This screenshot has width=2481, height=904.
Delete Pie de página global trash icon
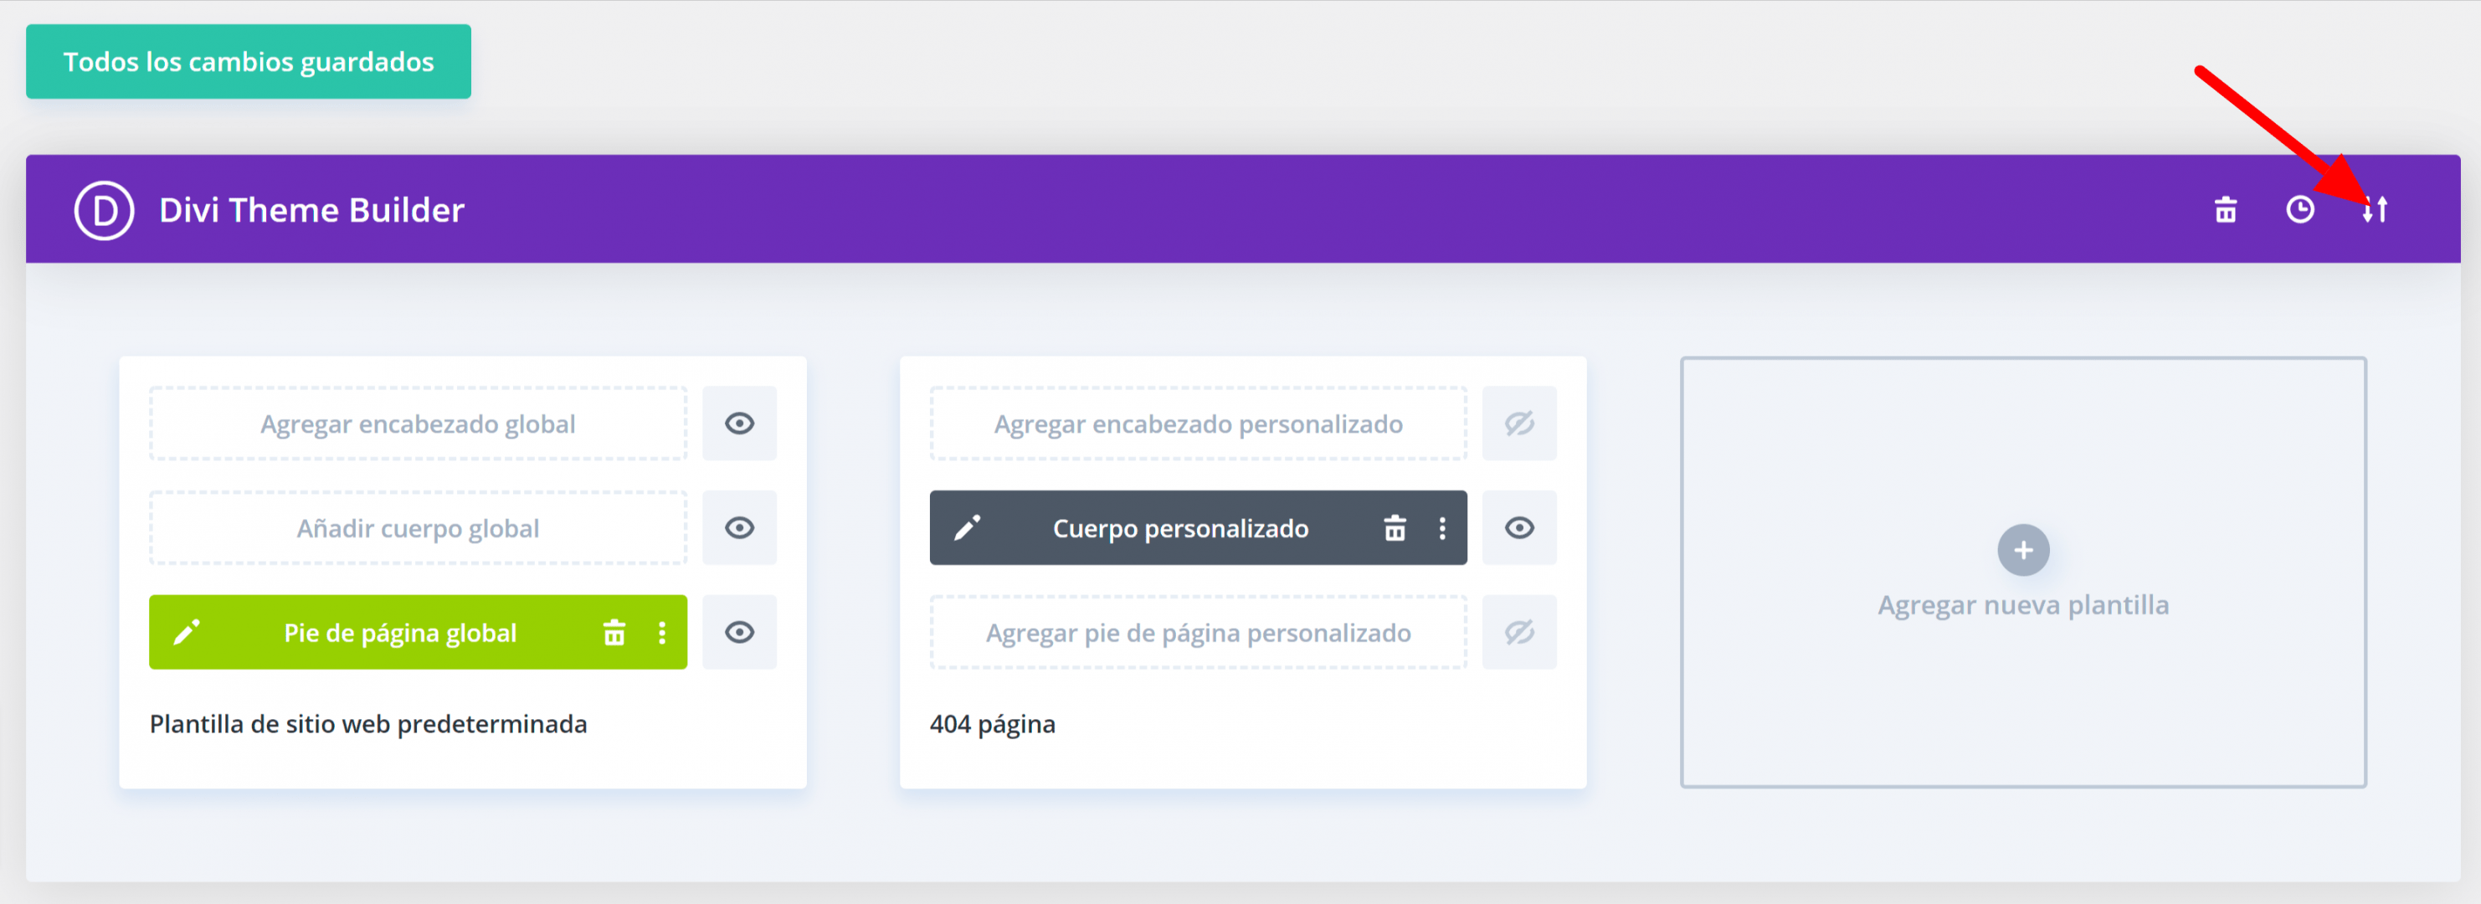click(x=614, y=633)
